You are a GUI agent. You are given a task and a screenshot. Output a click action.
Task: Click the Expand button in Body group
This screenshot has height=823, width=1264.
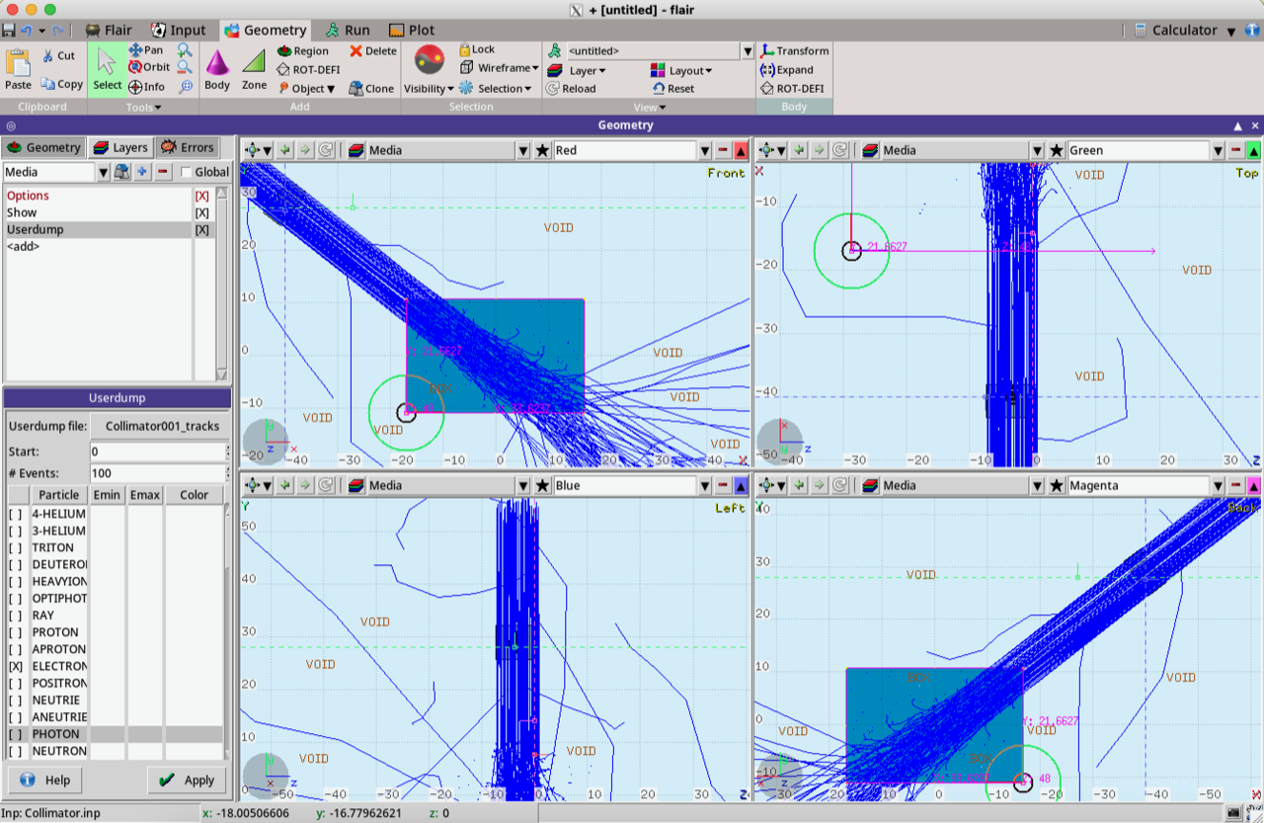[x=787, y=70]
